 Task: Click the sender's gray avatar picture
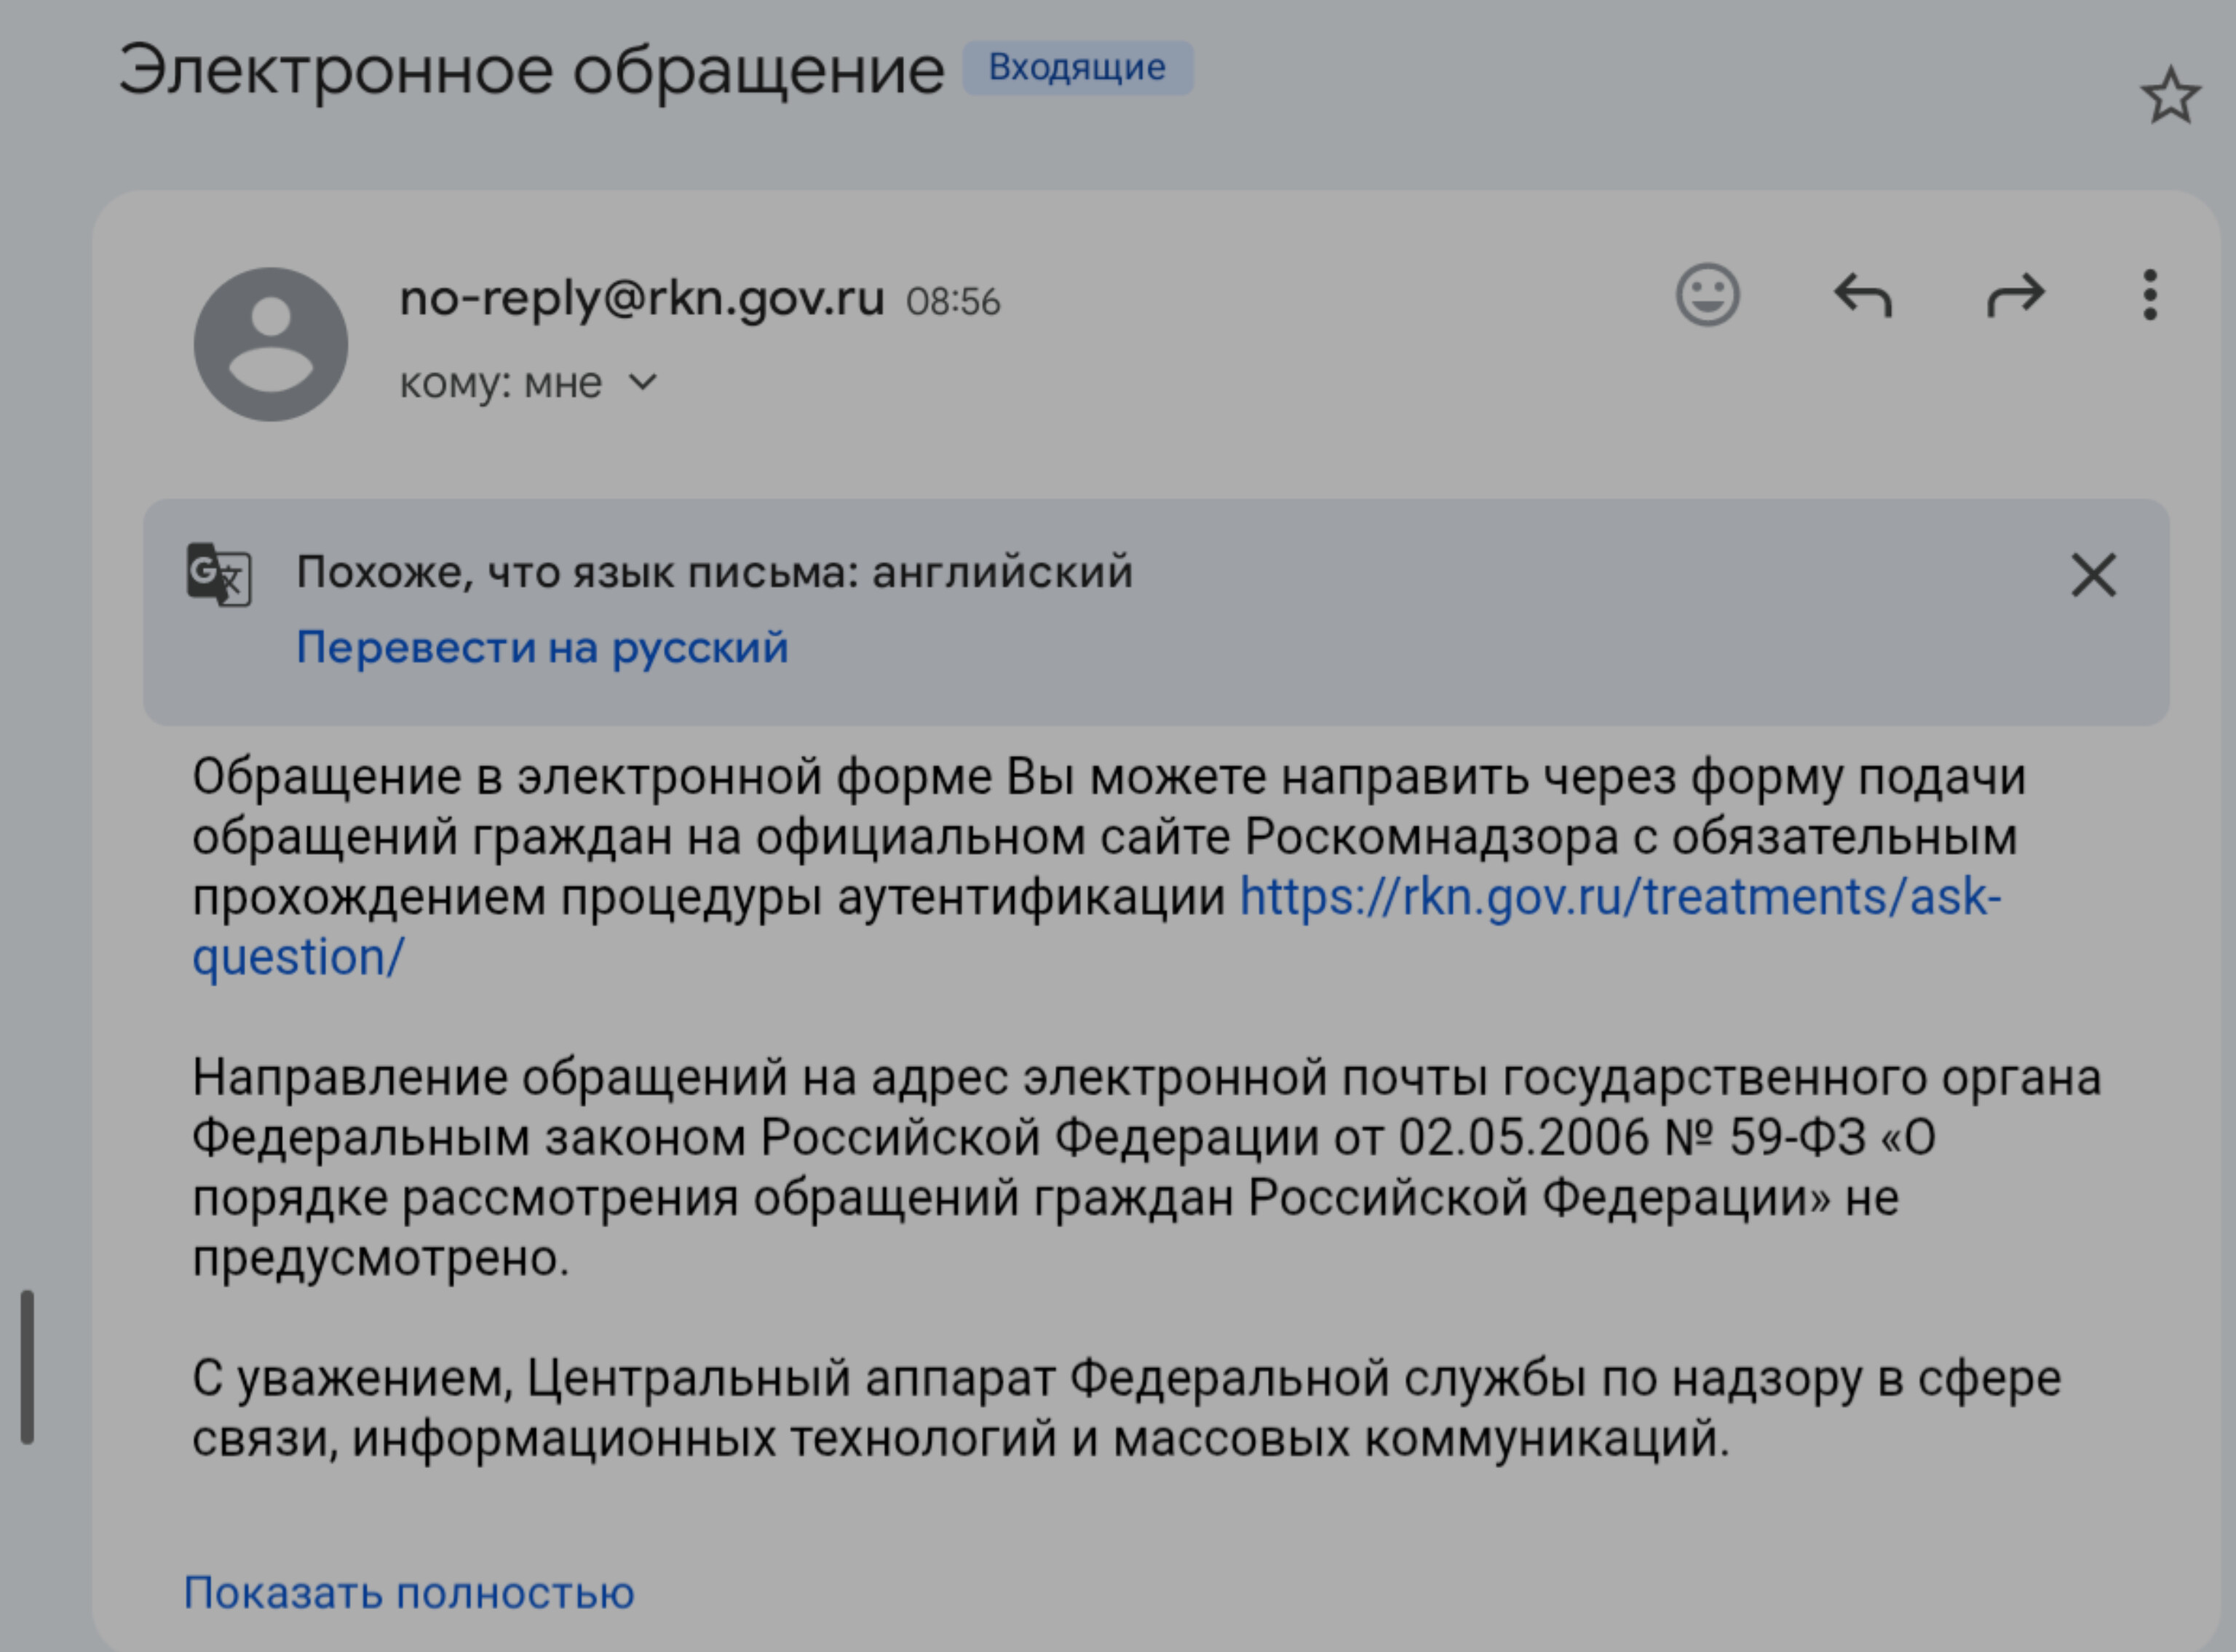coord(271,344)
